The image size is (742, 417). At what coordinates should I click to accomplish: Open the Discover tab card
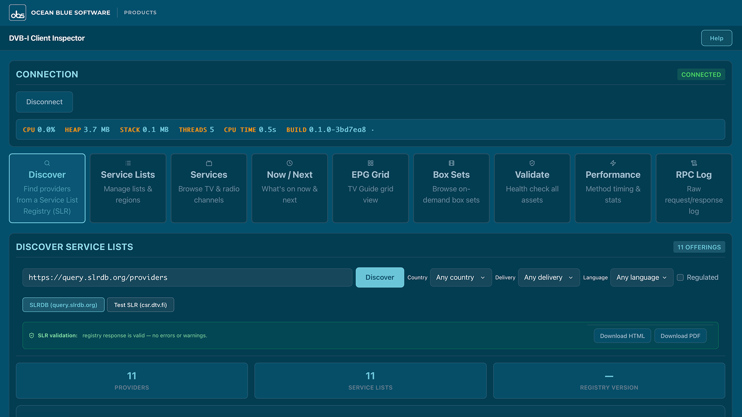47,188
